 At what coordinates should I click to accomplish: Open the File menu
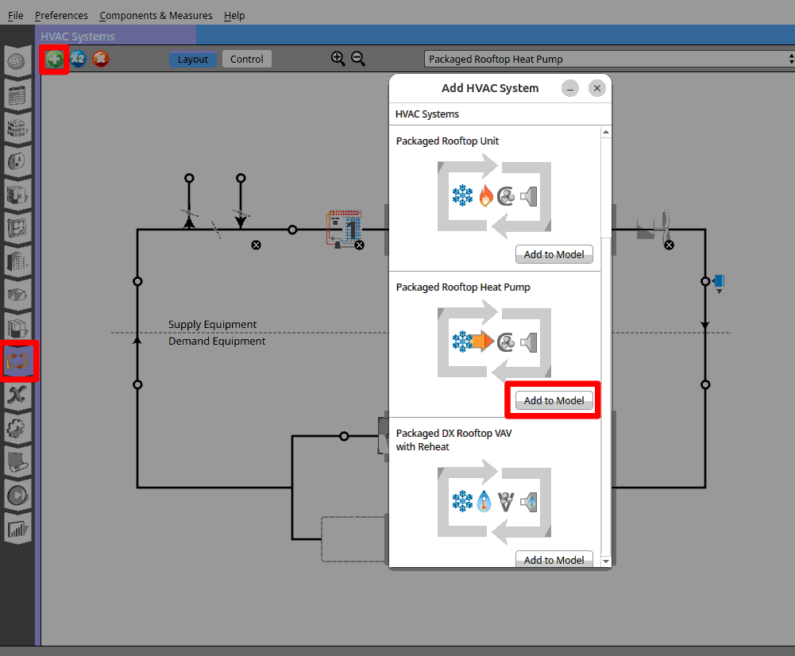[15, 15]
